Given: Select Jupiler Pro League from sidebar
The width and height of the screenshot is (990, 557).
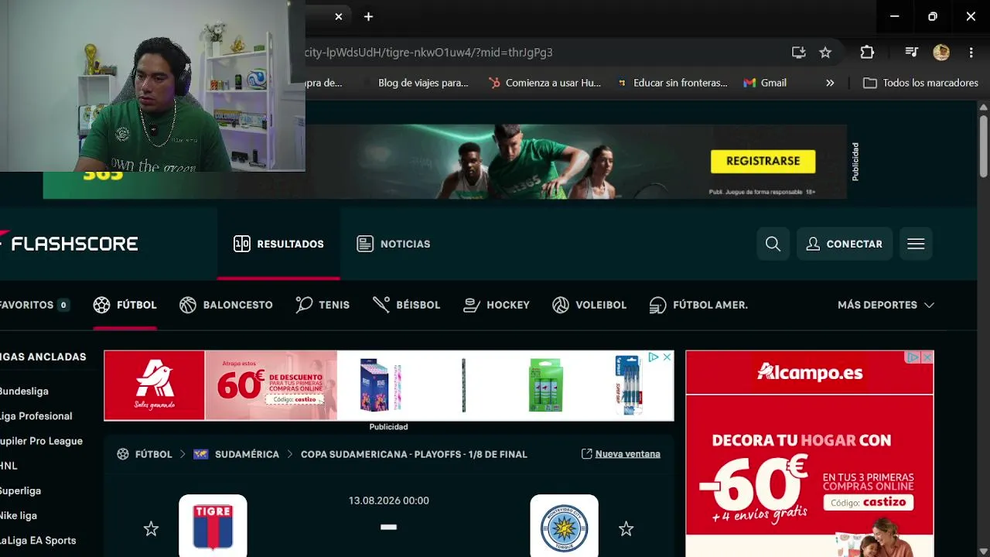Looking at the screenshot, I should point(41,441).
